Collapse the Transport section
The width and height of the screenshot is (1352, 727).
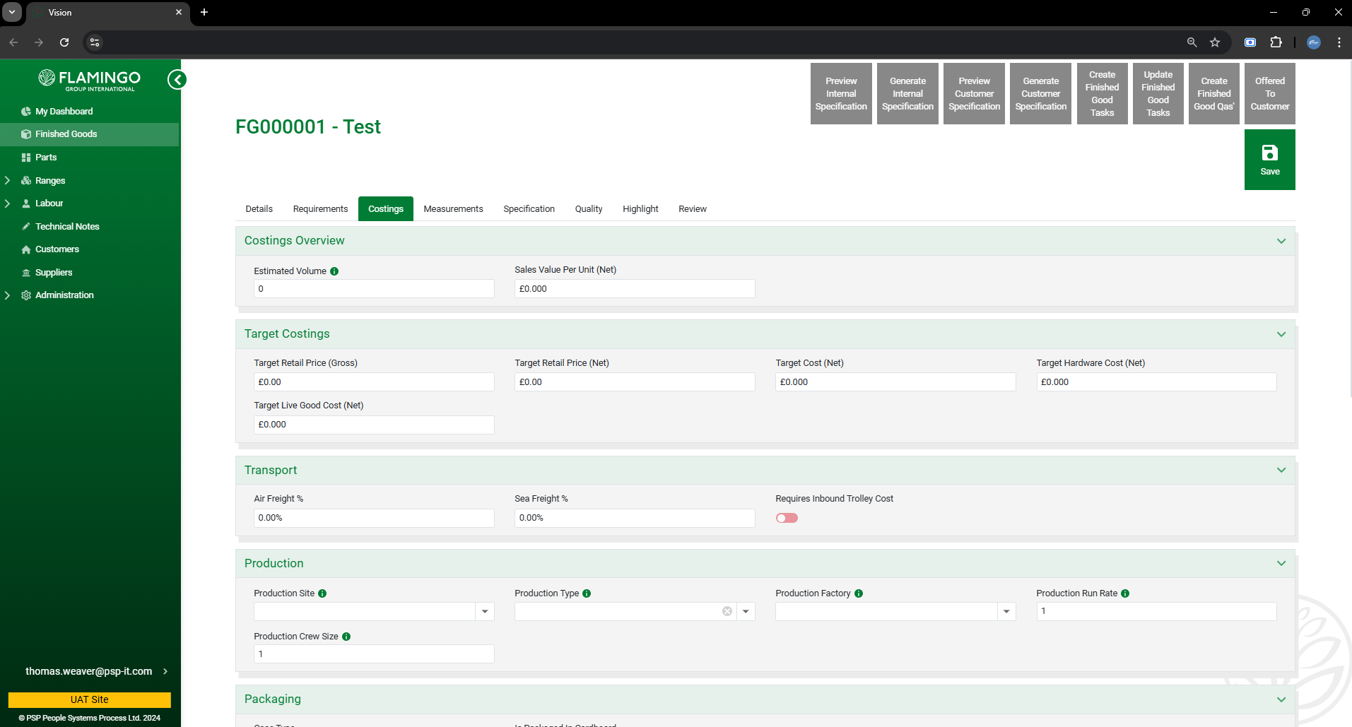pos(1281,470)
